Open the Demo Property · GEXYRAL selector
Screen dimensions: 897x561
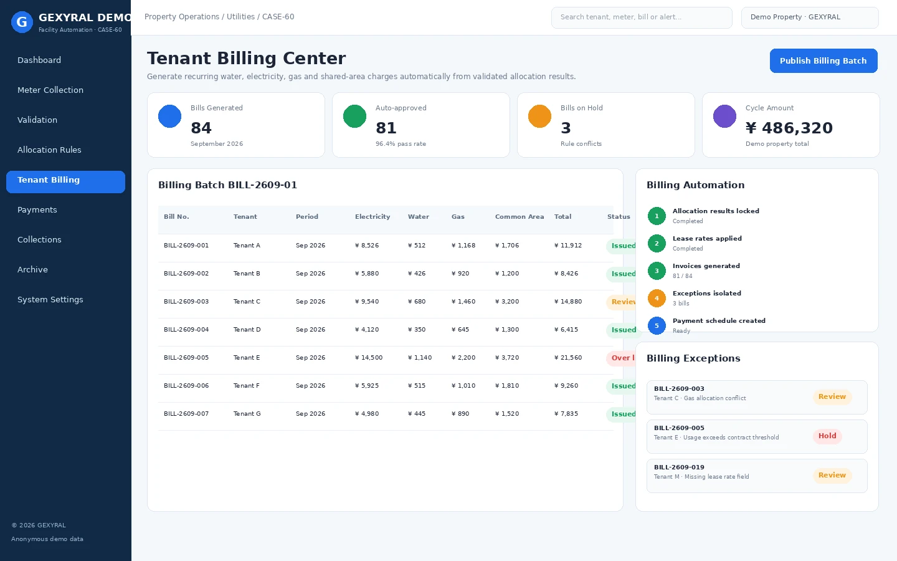(810, 17)
